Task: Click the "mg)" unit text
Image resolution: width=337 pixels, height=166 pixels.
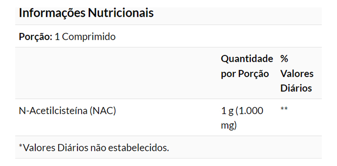Action: pos(229,125)
